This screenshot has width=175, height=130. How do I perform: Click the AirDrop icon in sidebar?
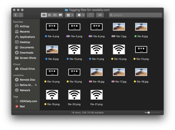pos(17,26)
